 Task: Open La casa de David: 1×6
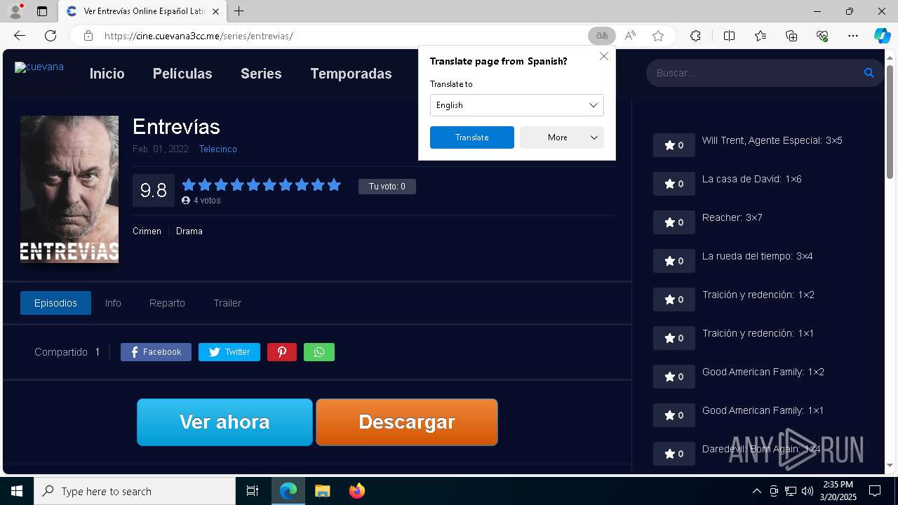pos(752,179)
